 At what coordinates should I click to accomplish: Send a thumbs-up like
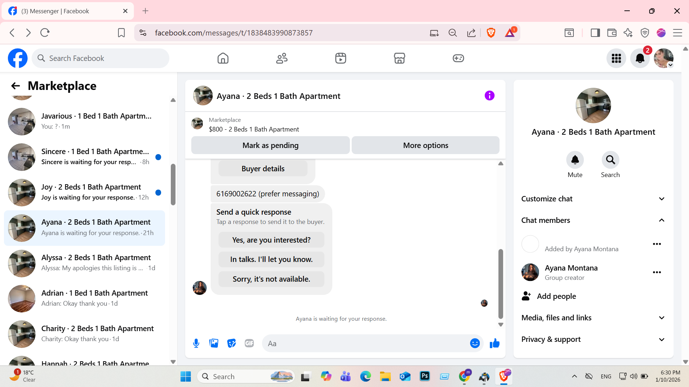[x=495, y=343]
